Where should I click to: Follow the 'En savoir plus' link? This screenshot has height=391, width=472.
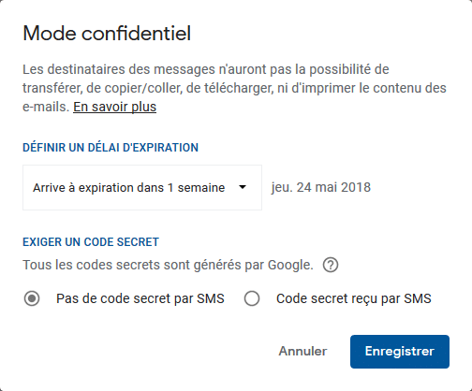click(114, 107)
